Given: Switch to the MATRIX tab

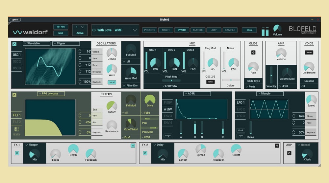Looking at the screenshot, I should tap(198, 30).
